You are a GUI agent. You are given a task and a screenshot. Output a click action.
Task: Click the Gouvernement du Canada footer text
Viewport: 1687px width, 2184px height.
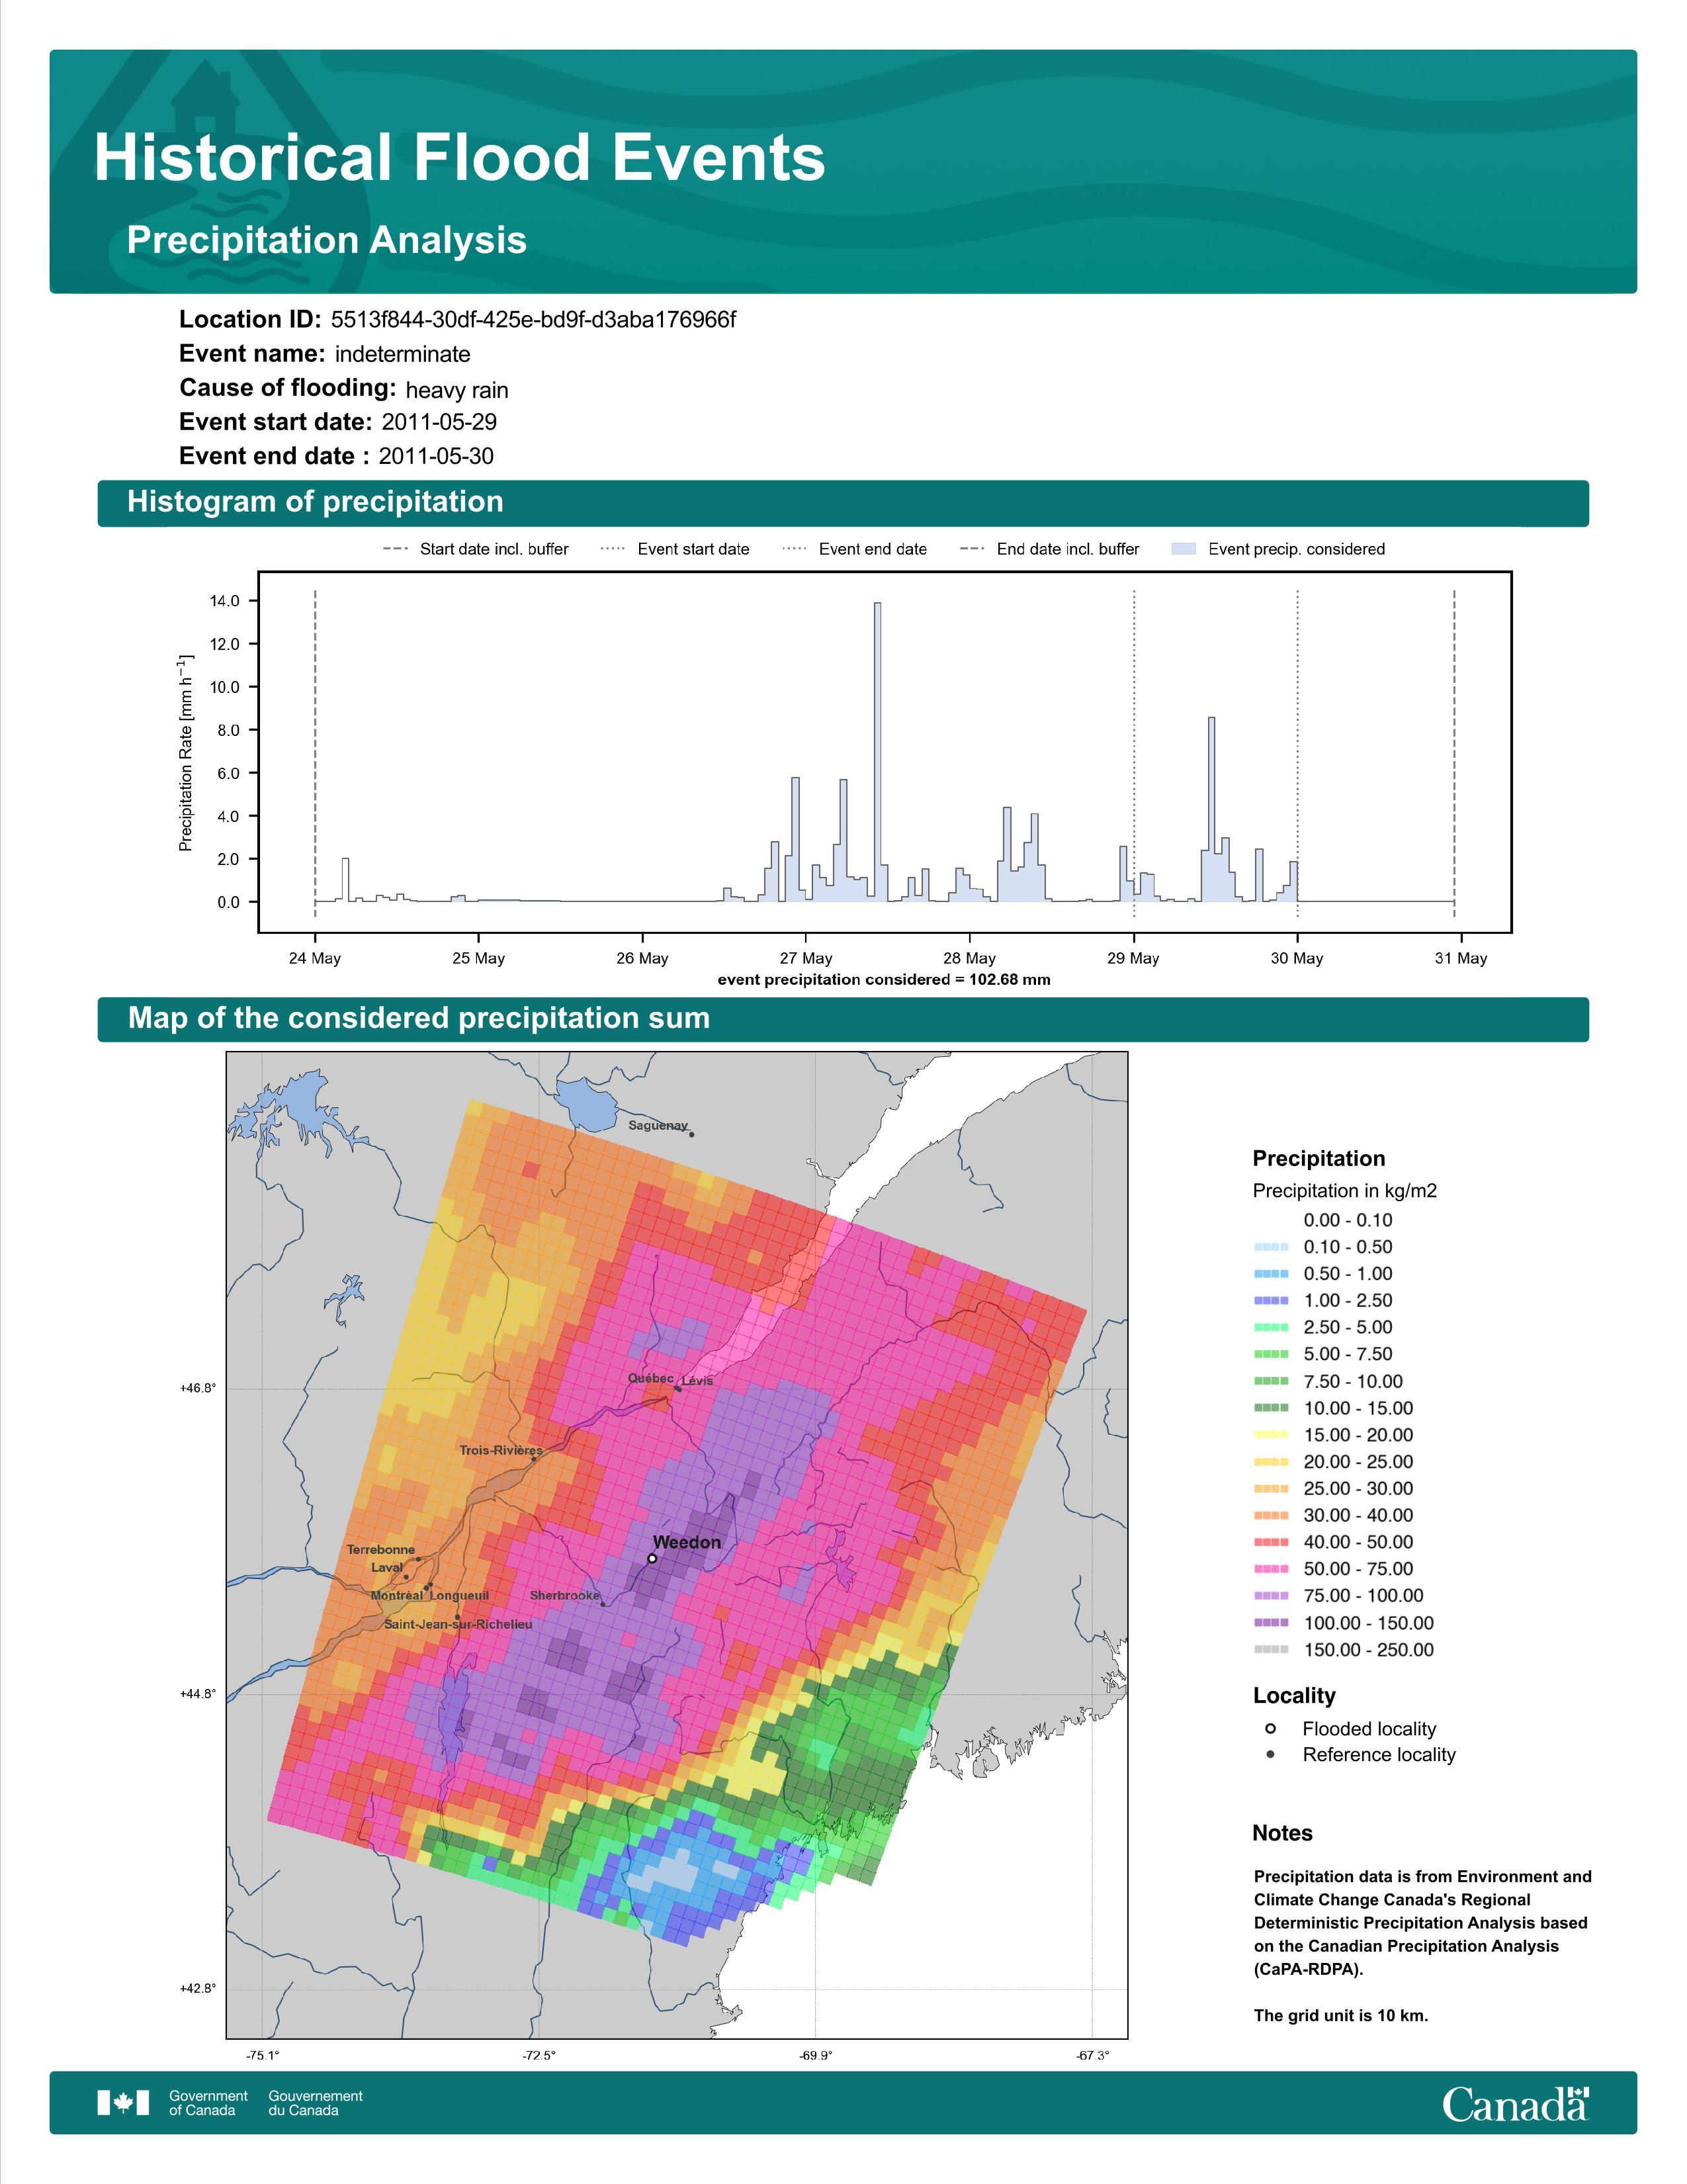point(315,2103)
